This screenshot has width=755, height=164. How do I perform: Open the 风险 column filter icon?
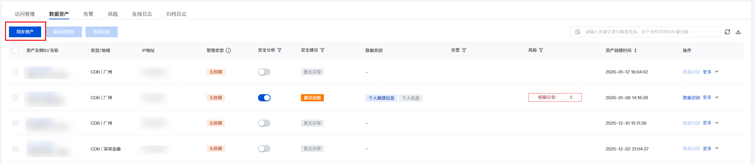pos(541,50)
